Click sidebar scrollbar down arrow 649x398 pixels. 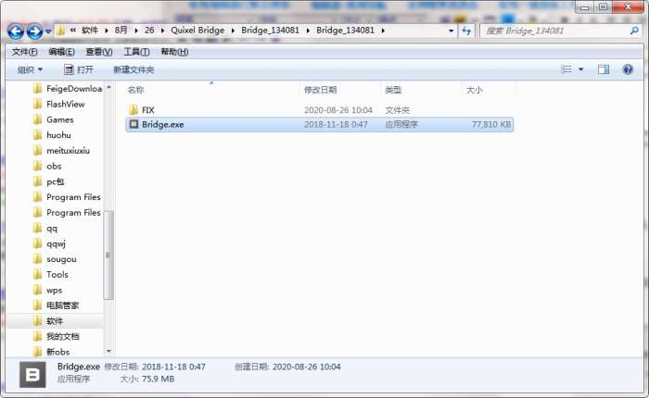point(108,352)
